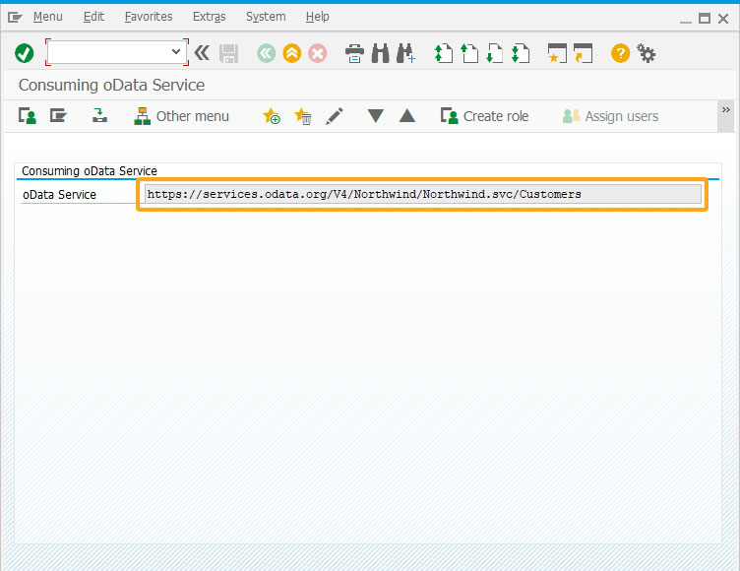Collapse the command field with double-chevron icon
Image resolution: width=740 pixels, height=571 pixels.
tap(202, 53)
